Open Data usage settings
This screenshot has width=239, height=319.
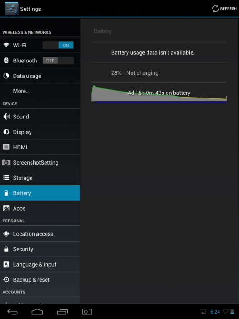click(x=40, y=76)
